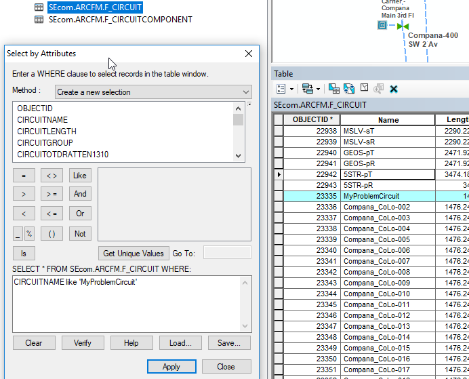Select row selector for MyProblemCircuit record
The width and height of the screenshot is (469, 379).
279,196
